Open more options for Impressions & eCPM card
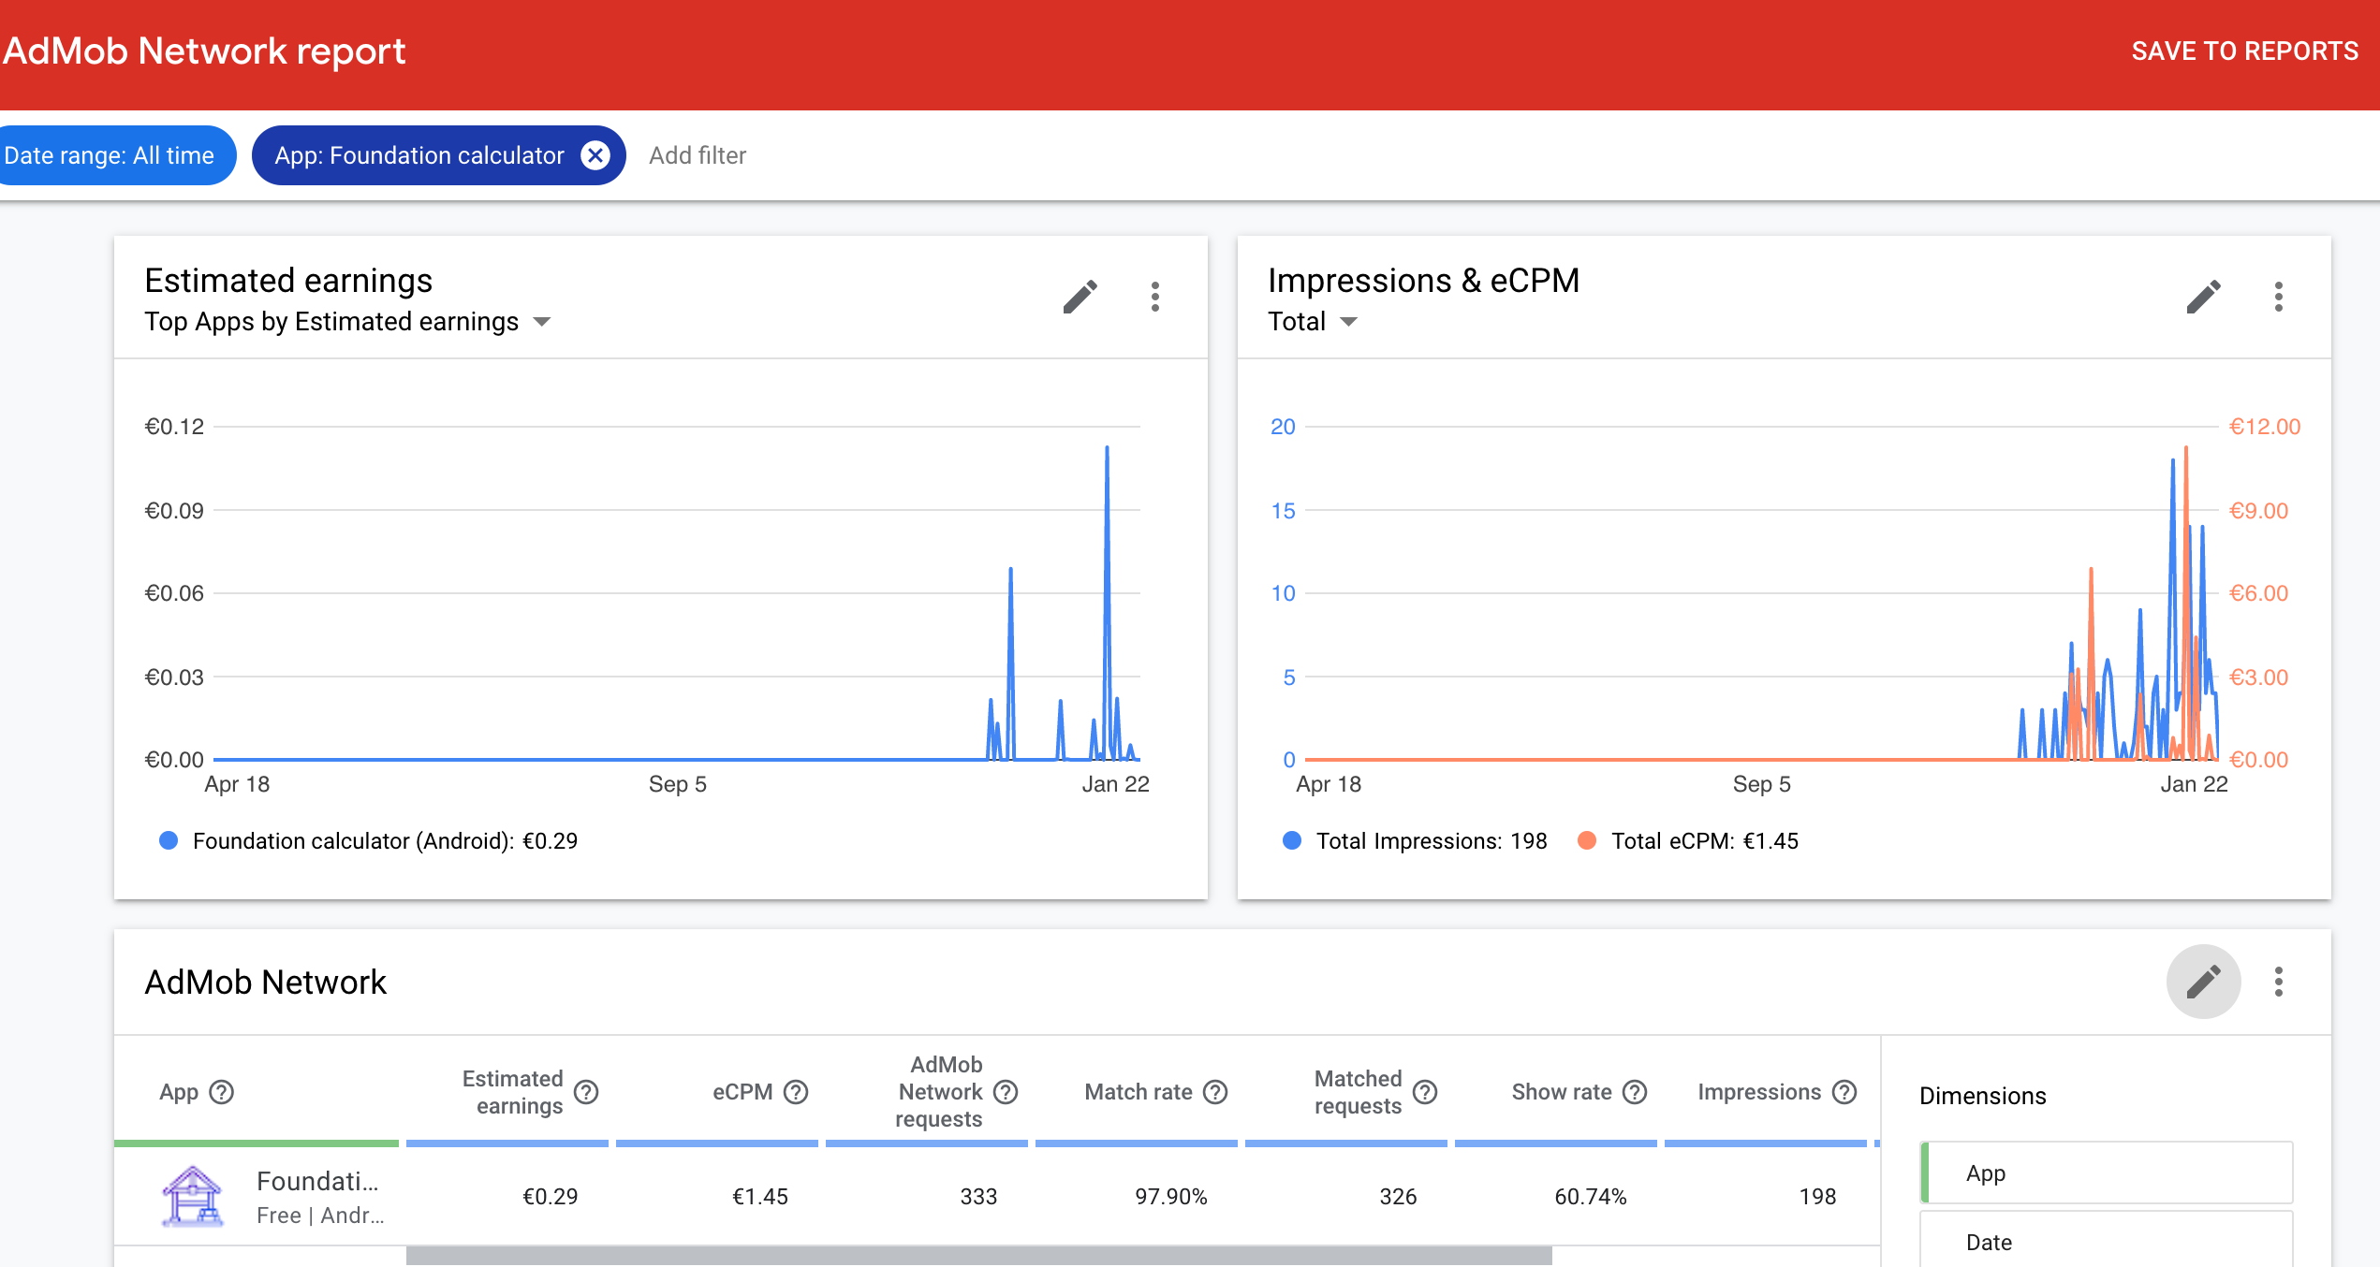This screenshot has width=2380, height=1267. 2279,298
